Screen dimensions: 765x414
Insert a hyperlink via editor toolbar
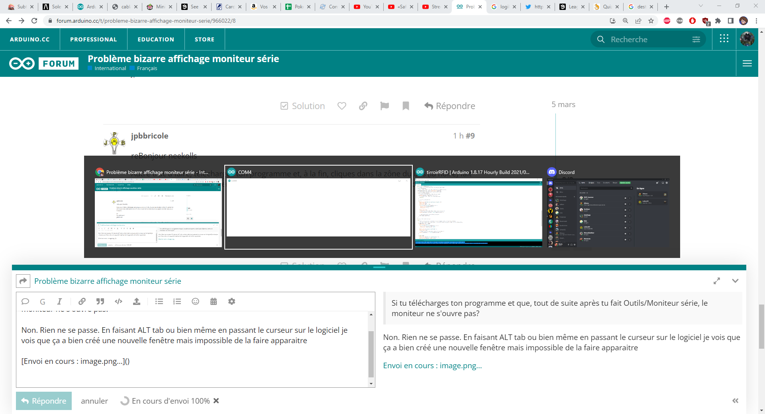point(82,301)
